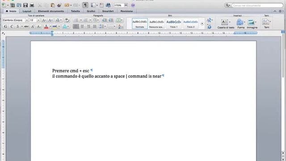Click the Clear formatting icon
Screen dimensions: 286x161
(x=67, y=20)
